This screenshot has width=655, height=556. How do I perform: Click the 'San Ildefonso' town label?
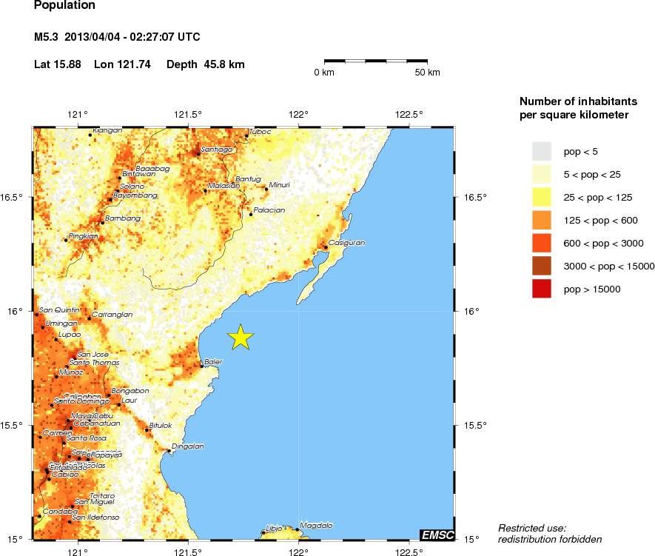[x=95, y=518]
